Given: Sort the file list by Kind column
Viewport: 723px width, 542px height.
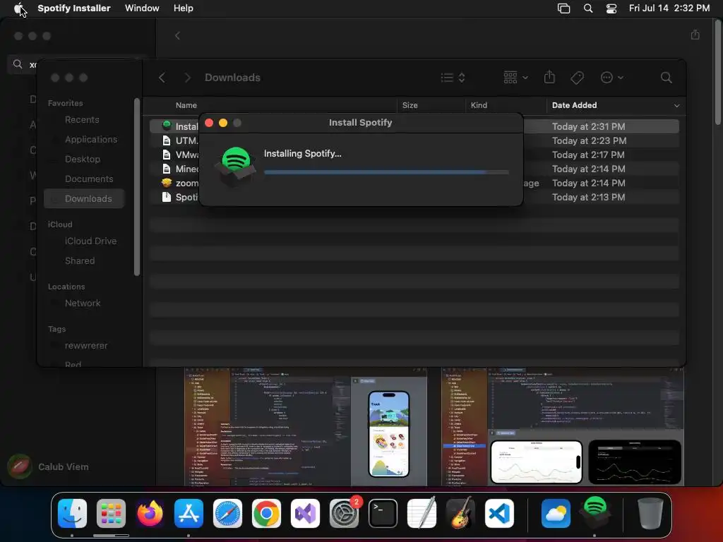Looking at the screenshot, I should click(x=479, y=105).
